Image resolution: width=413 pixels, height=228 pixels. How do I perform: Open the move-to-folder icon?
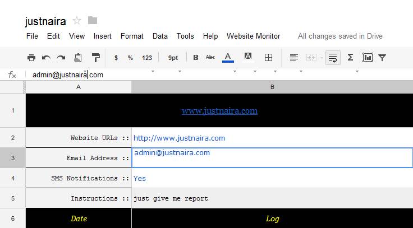(93, 20)
